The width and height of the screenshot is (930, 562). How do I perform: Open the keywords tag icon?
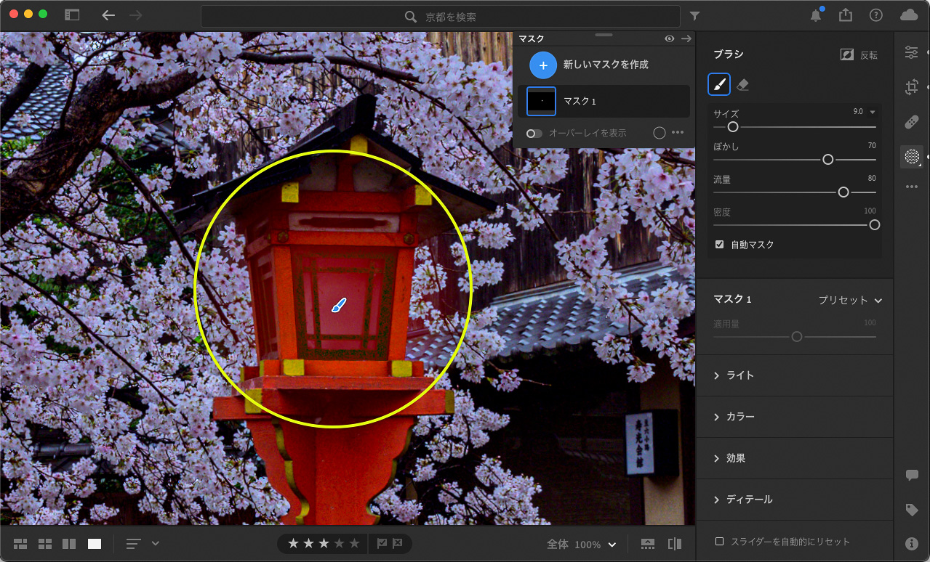pyautogui.click(x=911, y=510)
